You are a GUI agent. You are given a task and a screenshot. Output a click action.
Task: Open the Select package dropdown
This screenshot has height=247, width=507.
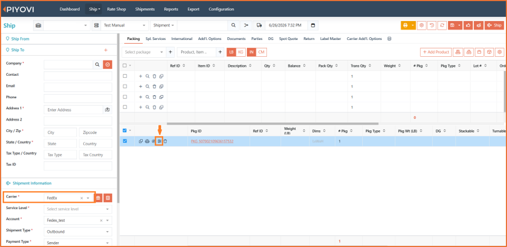[144, 52]
